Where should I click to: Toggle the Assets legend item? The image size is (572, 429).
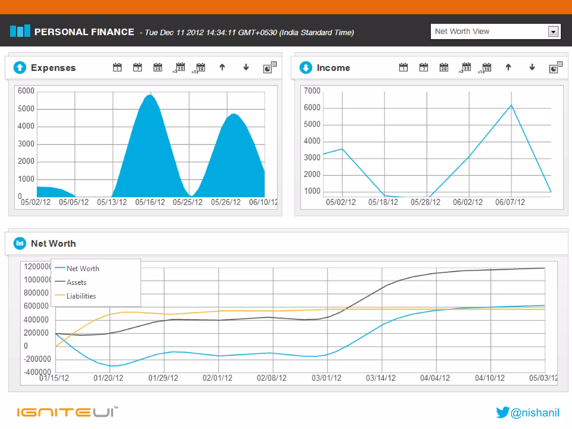[76, 282]
